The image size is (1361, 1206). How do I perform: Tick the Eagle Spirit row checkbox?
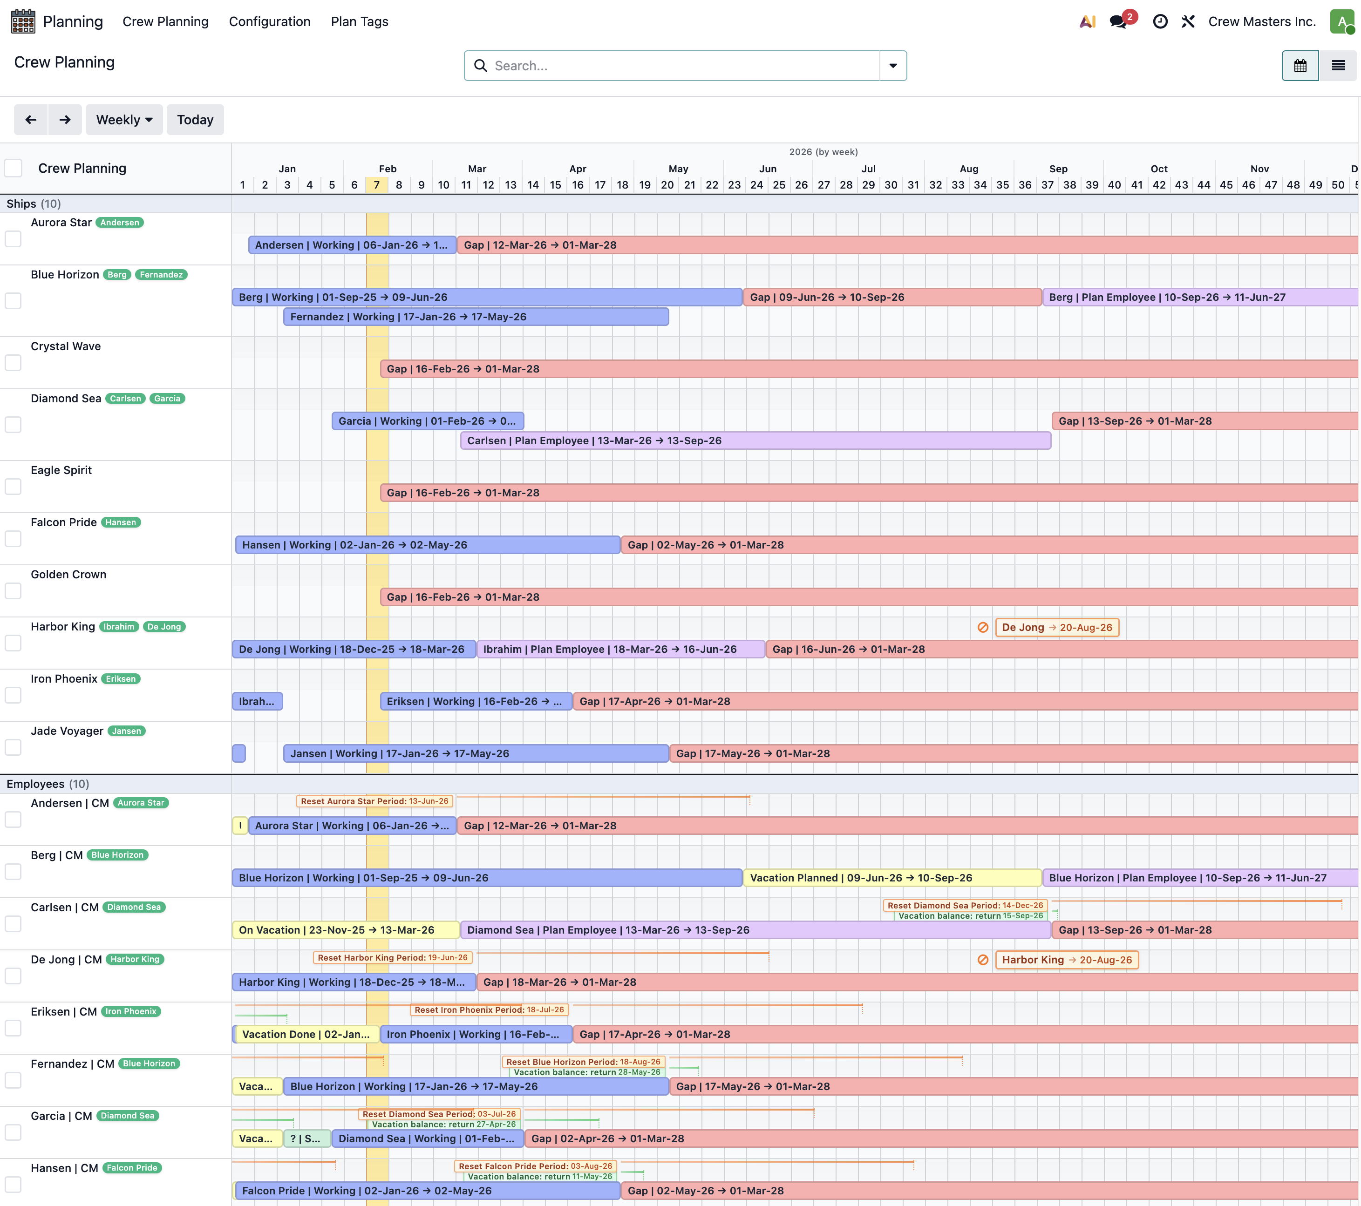pos(14,486)
